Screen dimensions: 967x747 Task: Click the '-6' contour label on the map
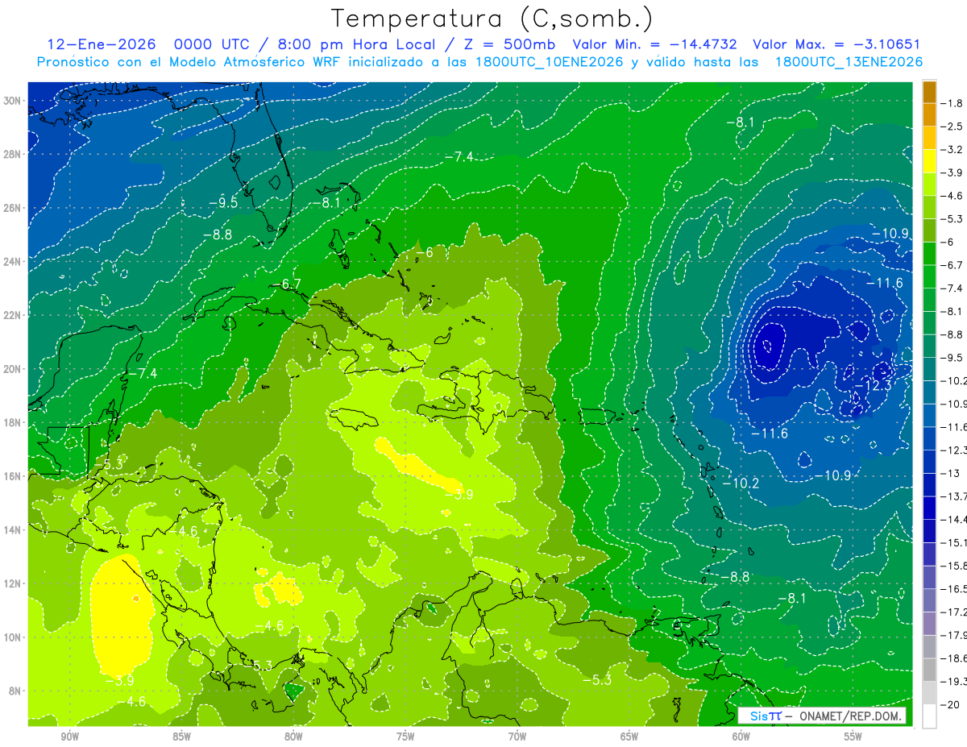point(425,252)
